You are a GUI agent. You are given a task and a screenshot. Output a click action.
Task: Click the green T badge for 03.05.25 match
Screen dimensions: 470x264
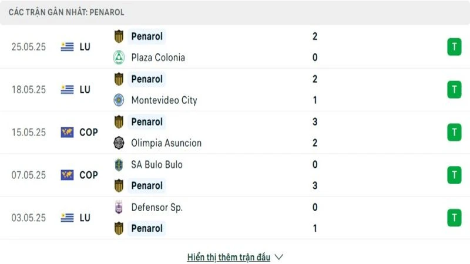tap(454, 218)
